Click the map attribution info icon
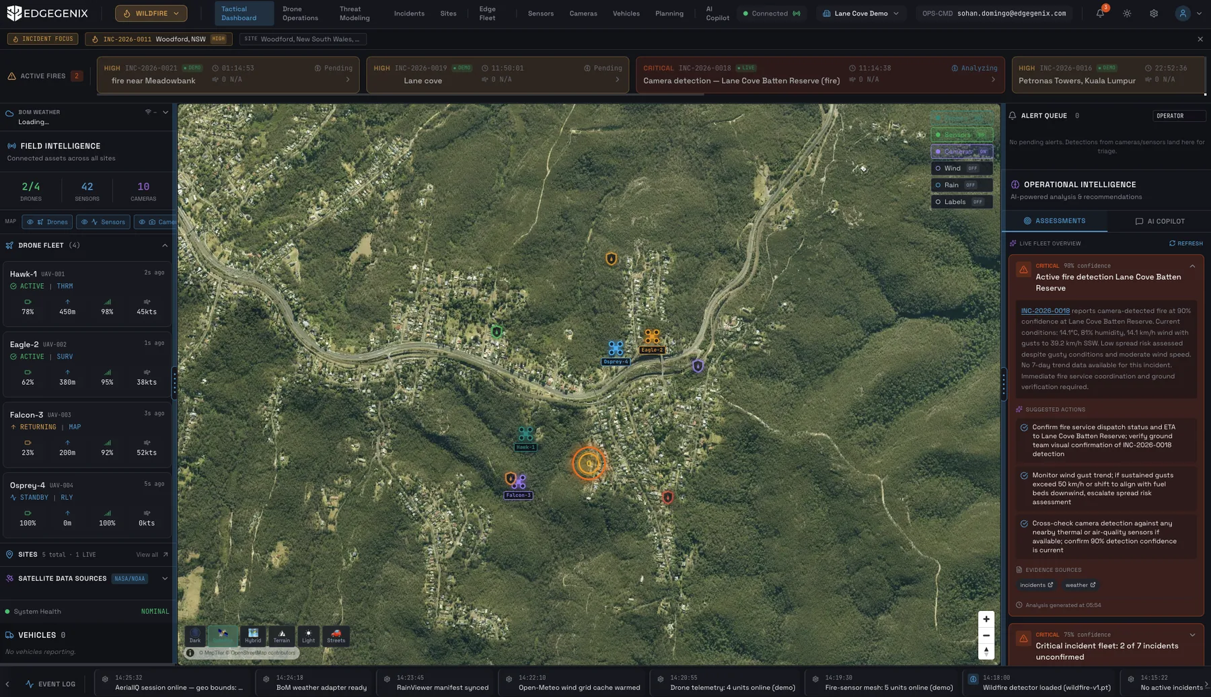The height and width of the screenshot is (697, 1211). coord(190,653)
